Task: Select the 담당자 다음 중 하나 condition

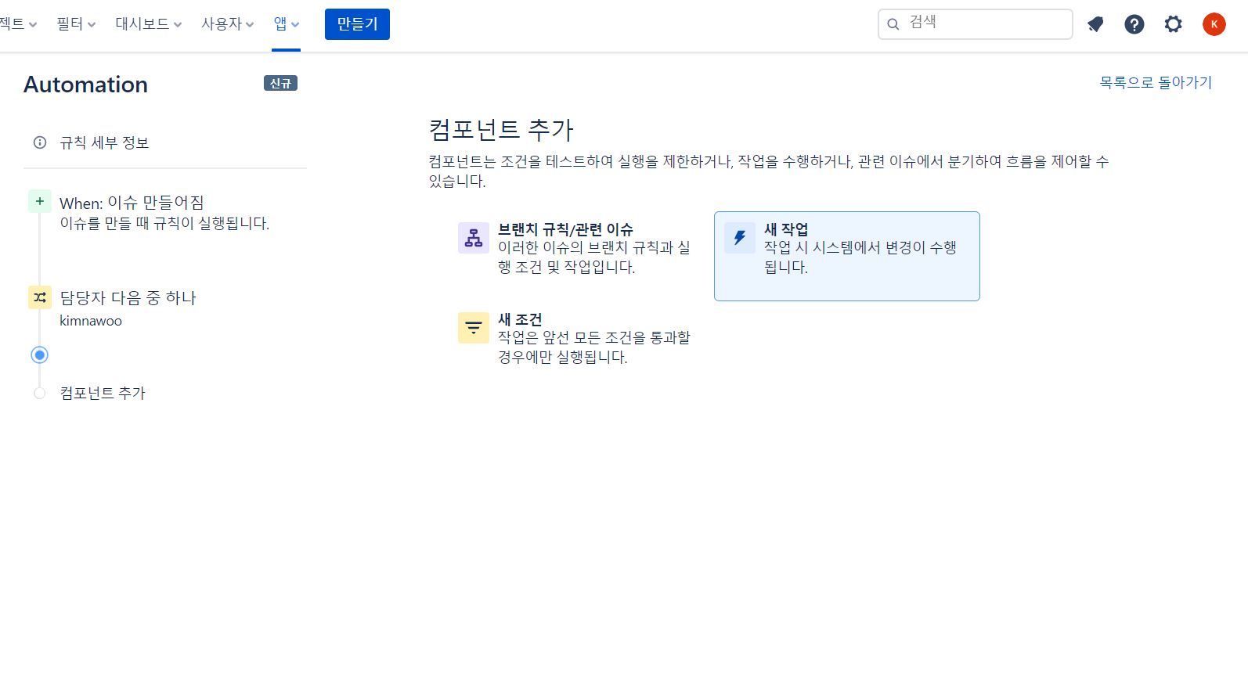Action: [165, 308]
